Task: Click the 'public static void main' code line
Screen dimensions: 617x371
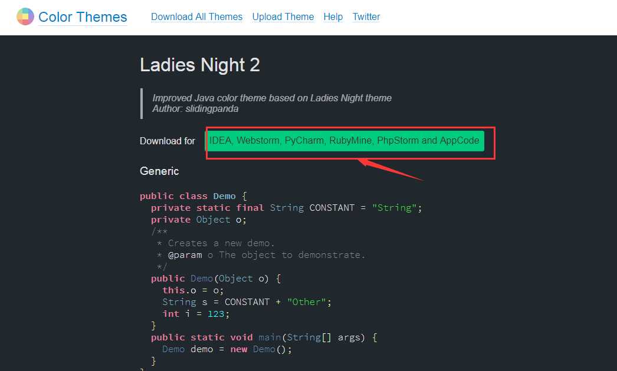Action: pyautogui.click(x=264, y=337)
